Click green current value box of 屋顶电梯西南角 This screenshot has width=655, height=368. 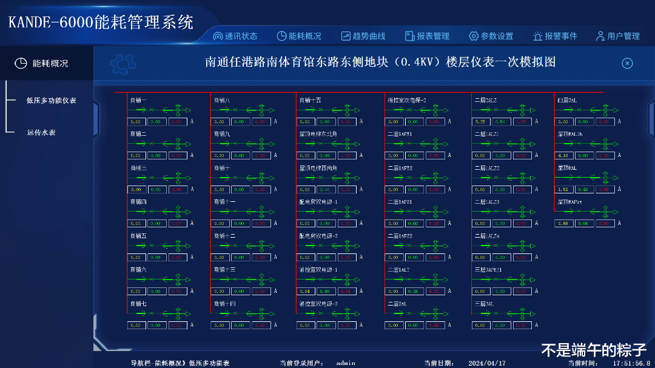coord(326,190)
